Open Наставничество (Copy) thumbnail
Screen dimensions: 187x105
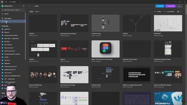pyautogui.click(x=74, y=75)
